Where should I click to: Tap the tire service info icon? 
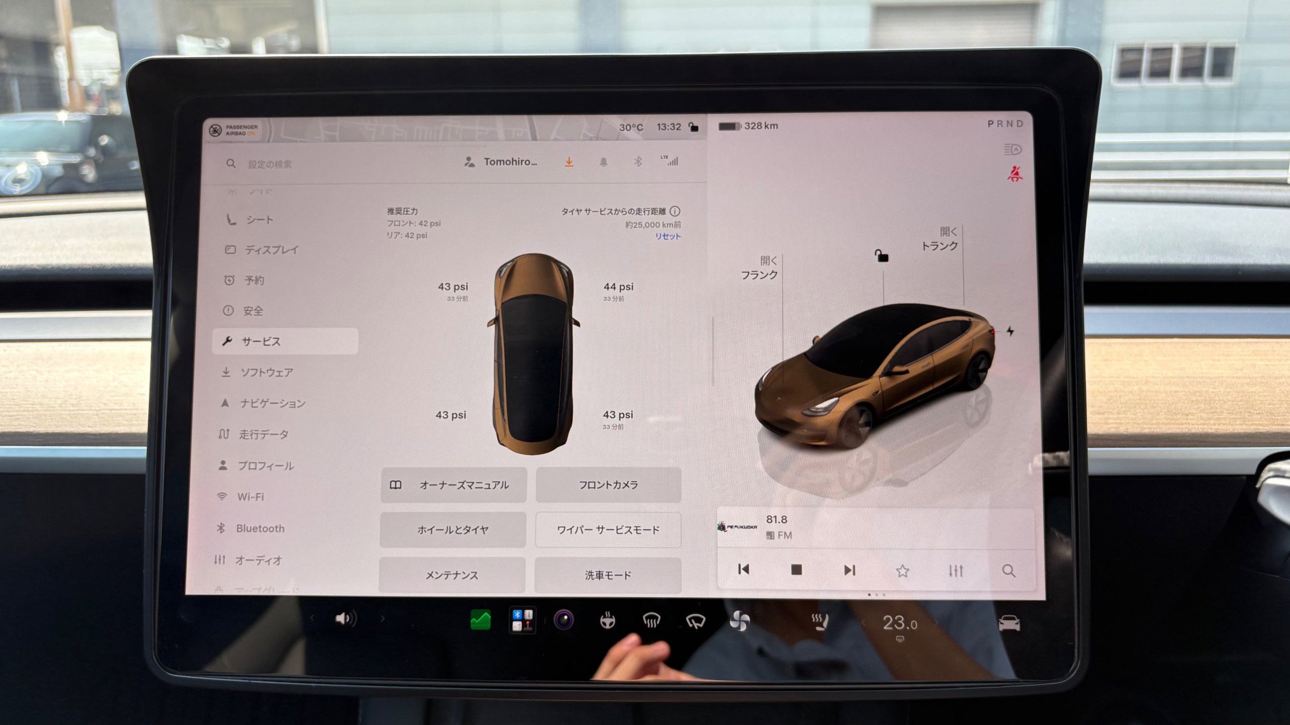pyautogui.click(x=675, y=211)
